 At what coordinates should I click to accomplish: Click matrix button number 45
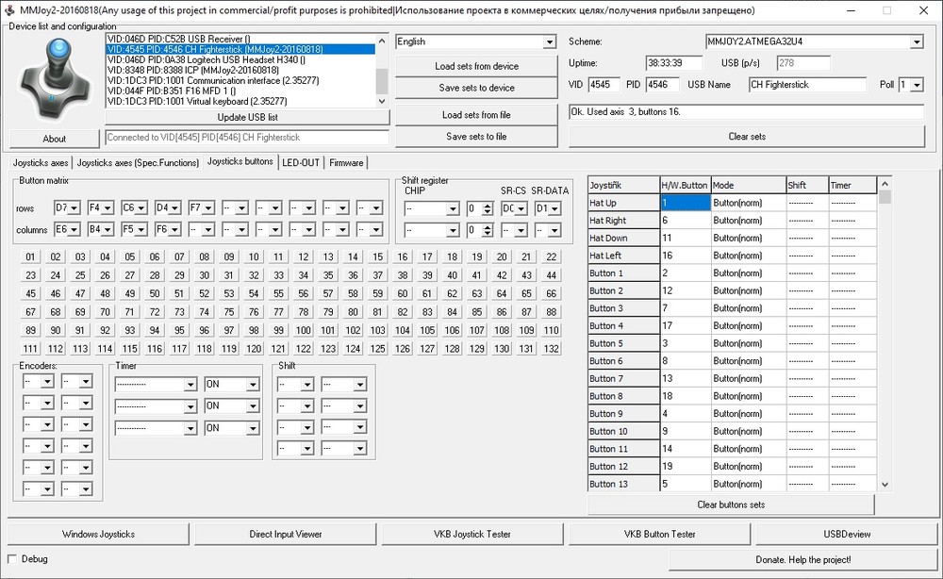coord(31,293)
